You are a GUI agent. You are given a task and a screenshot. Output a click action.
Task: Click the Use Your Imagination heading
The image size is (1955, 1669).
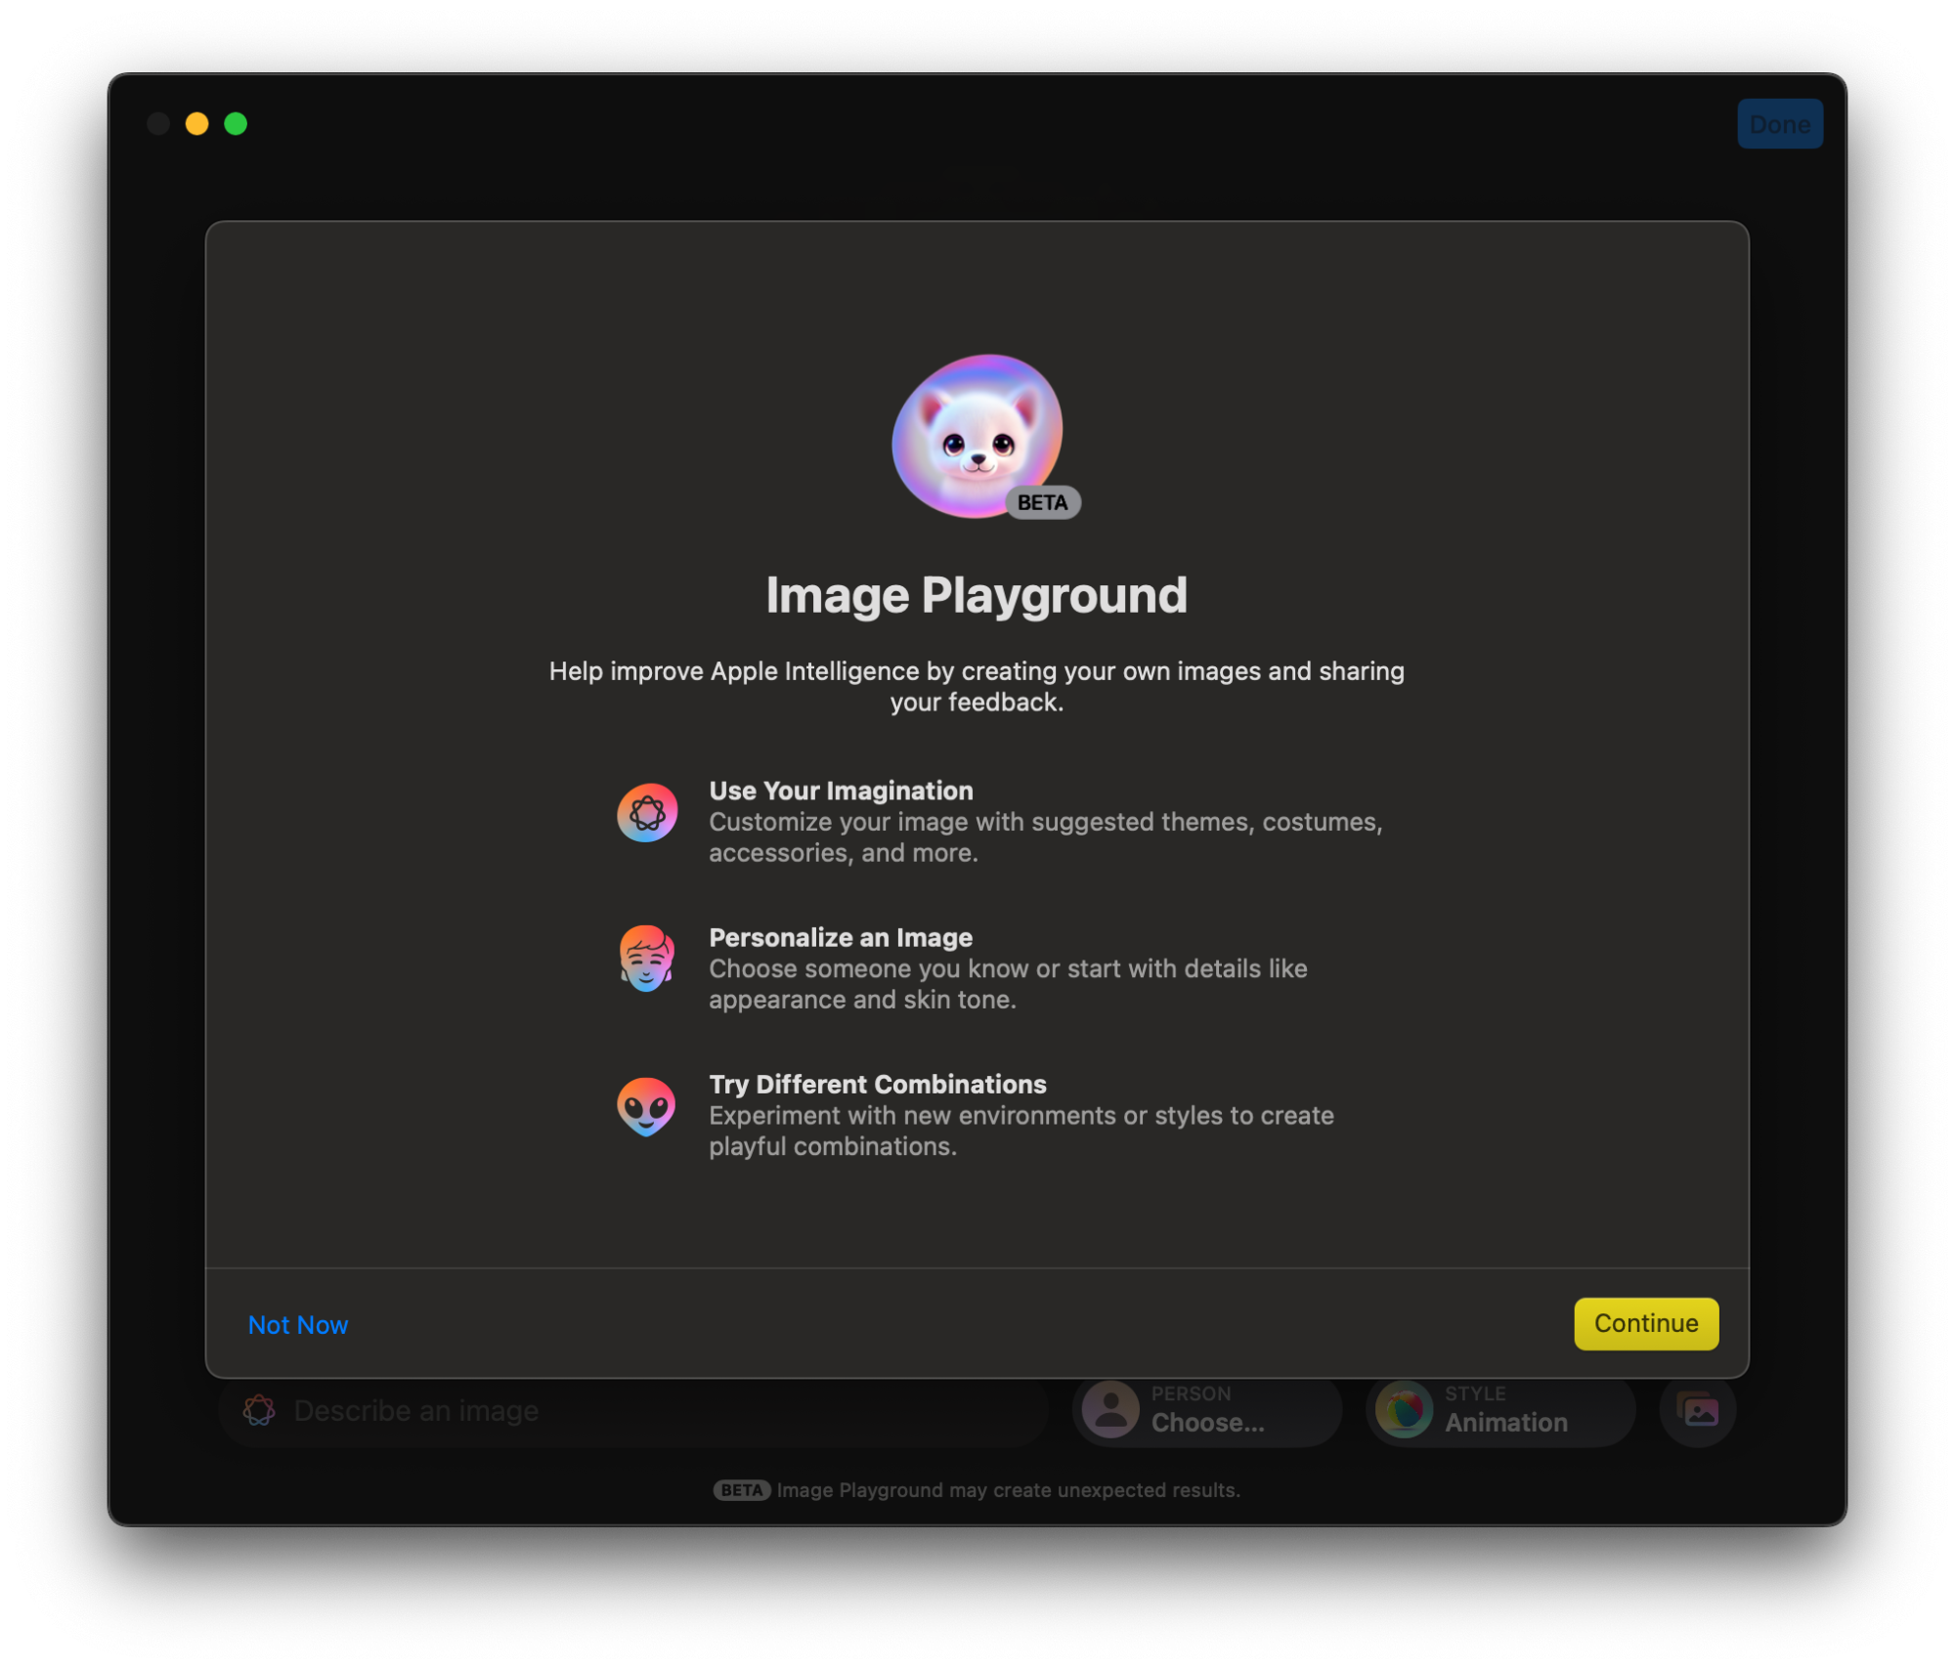841,791
